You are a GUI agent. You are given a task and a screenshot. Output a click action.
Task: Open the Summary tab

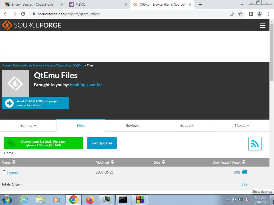(28, 125)
